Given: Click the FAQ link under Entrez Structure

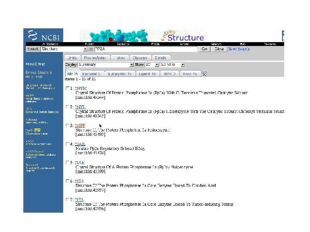Looking at the screenshot, I should tap(39, 77).
